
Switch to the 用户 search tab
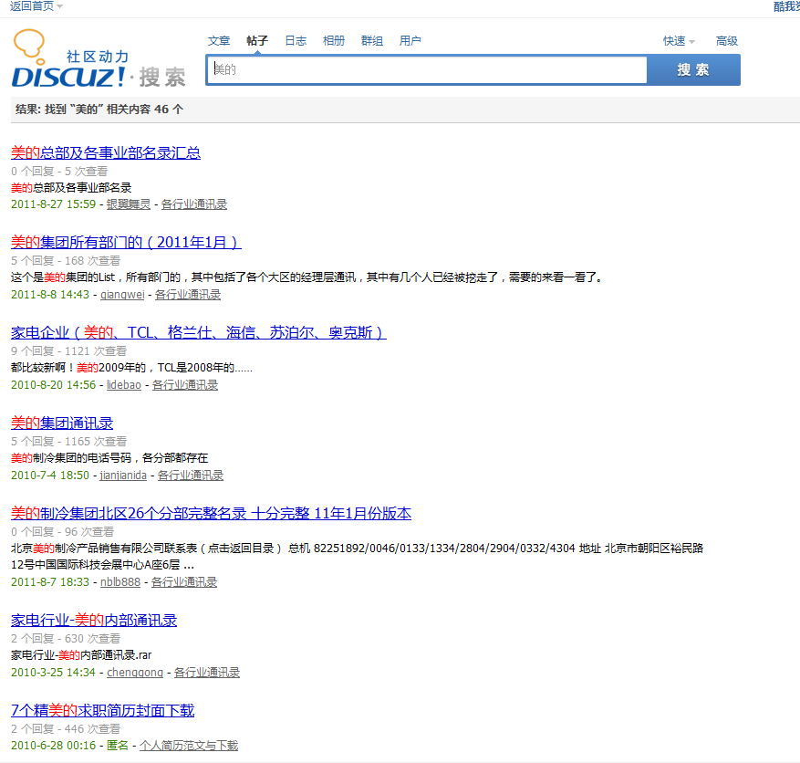(x=410, y=41)
